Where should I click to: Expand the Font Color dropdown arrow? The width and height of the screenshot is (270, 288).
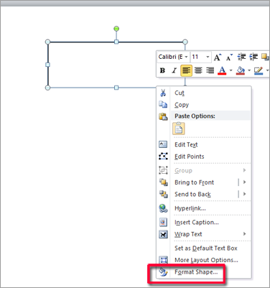231,70
